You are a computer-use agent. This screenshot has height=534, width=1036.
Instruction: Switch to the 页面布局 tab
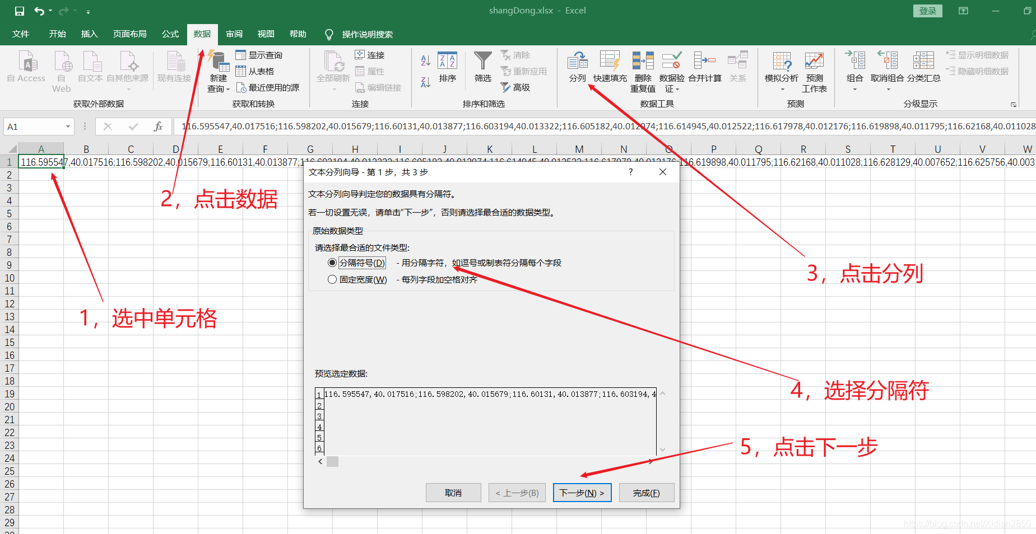coord(129,34)
